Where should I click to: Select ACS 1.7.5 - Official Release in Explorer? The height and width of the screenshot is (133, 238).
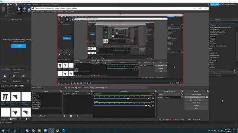click(x=218, y=46)
